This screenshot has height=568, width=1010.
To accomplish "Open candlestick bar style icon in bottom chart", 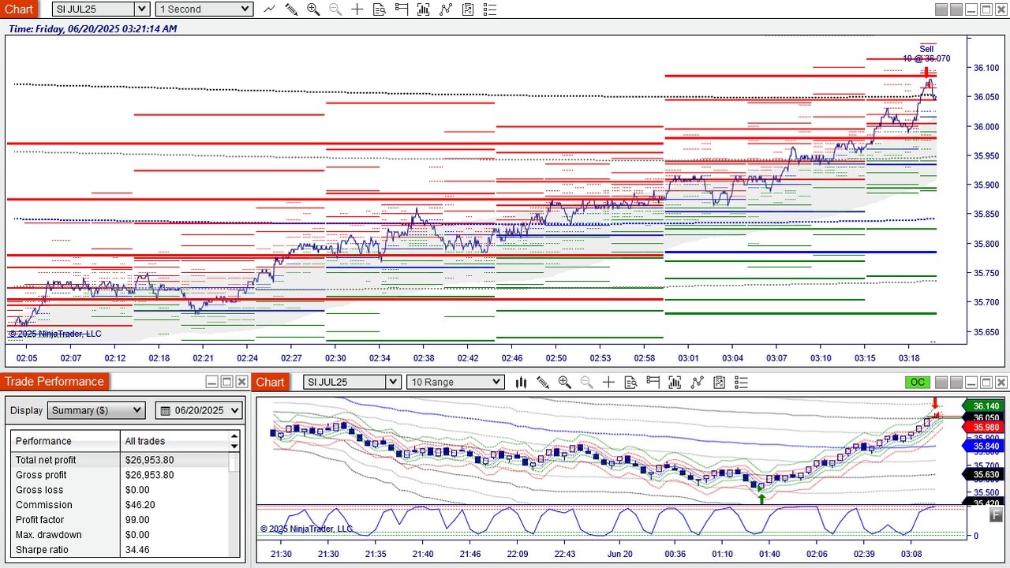I will (521, 383).
